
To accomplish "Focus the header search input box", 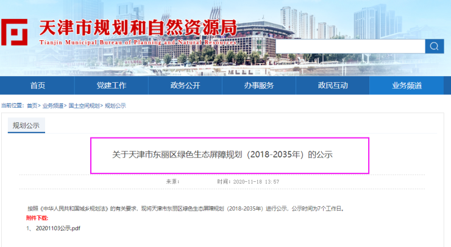I will click(350, 47).
